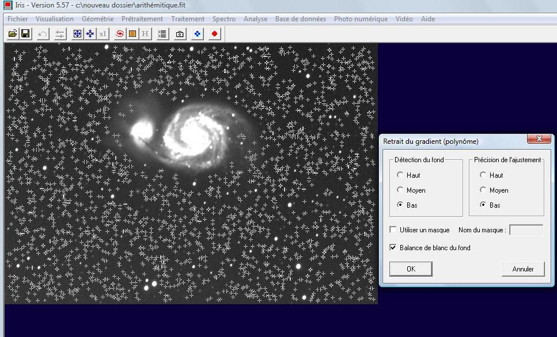Click the red record dot icon
This screenshot has width=557, height=337.
pos(214,34)
